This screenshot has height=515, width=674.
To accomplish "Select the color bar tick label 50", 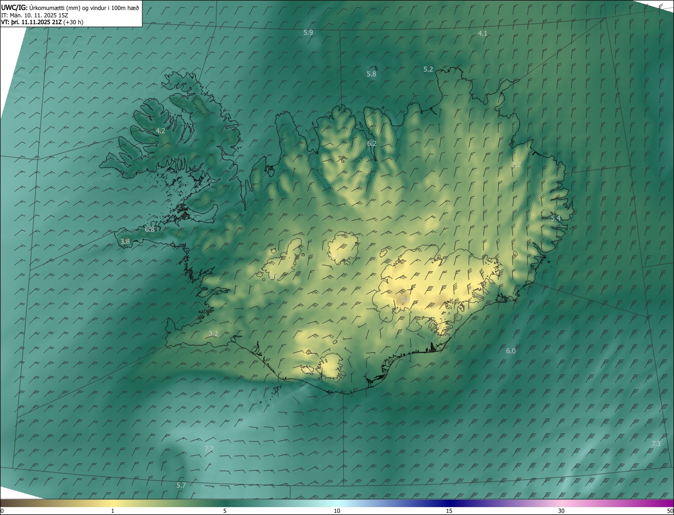I will [670, 511].
